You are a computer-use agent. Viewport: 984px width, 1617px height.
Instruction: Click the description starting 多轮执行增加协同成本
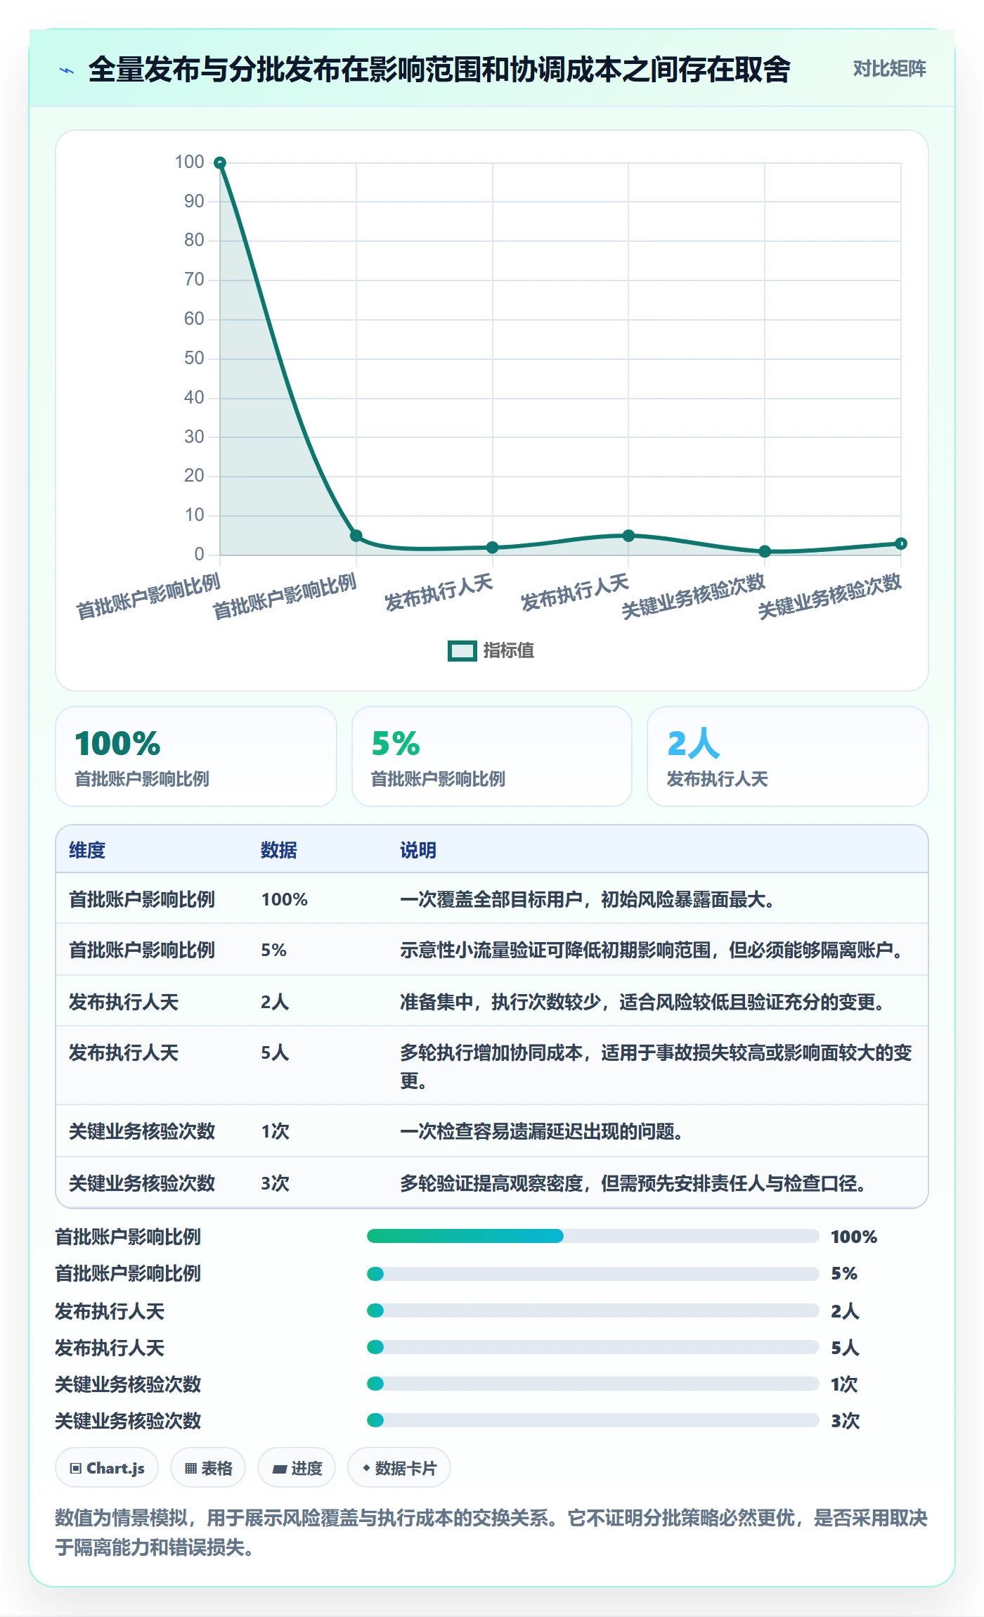[656, 1066]
